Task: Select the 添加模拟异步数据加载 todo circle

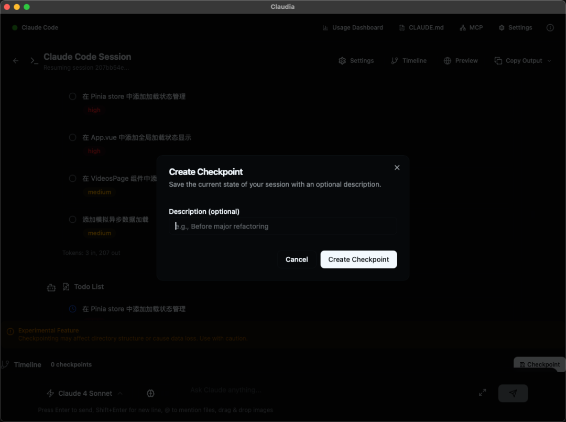Action: (72, 220)
